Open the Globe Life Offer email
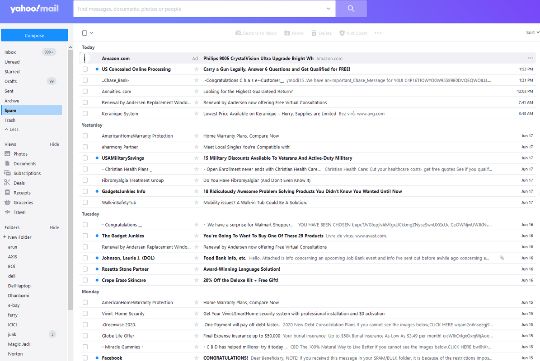 [x=308, y=336]
